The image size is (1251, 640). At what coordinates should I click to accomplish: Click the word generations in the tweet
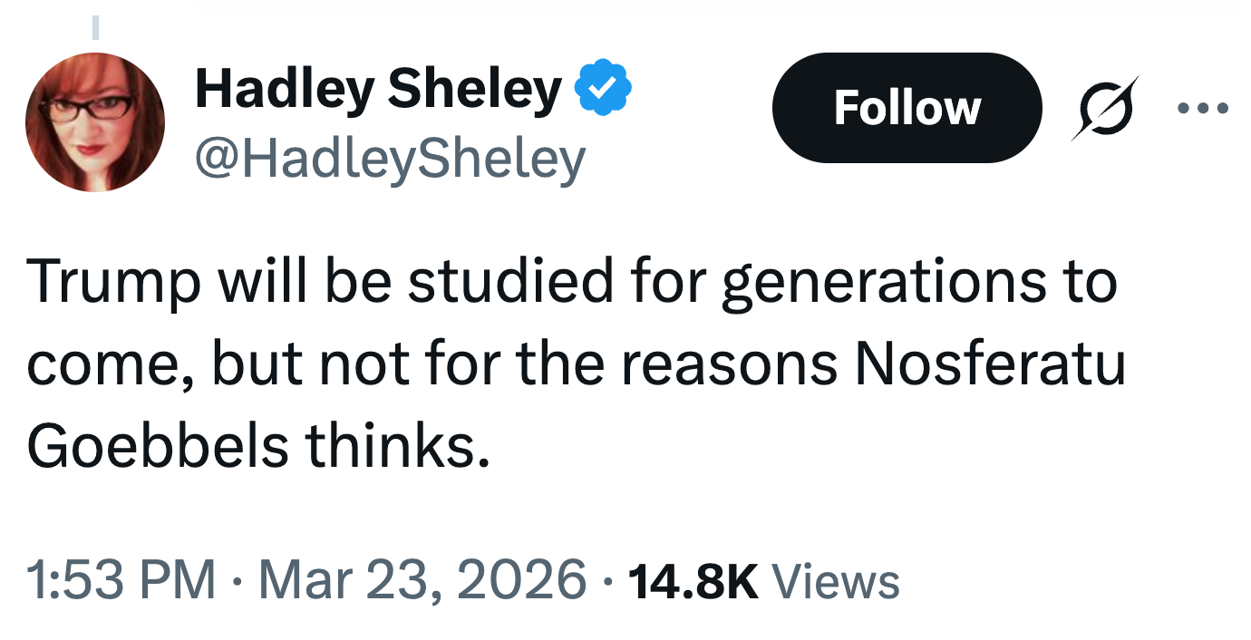point(886,283)
